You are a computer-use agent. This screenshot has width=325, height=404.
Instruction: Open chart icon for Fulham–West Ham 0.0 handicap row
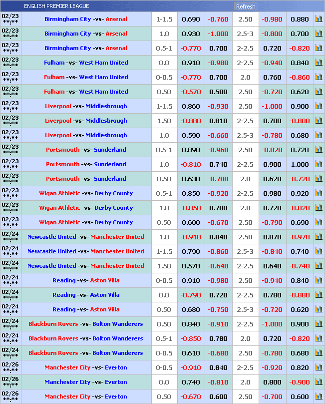(x=319, y=63)
